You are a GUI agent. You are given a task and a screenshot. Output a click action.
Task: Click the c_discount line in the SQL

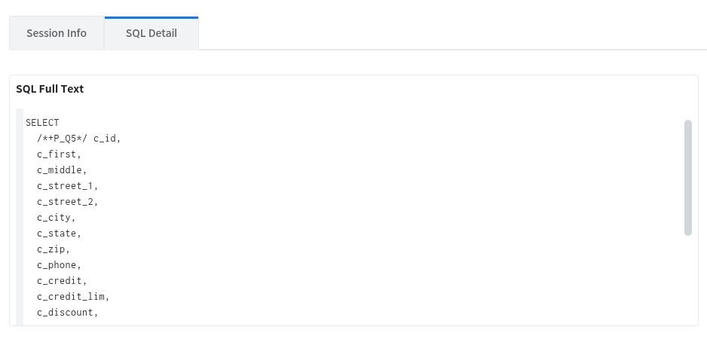click(x=67, y=313)
